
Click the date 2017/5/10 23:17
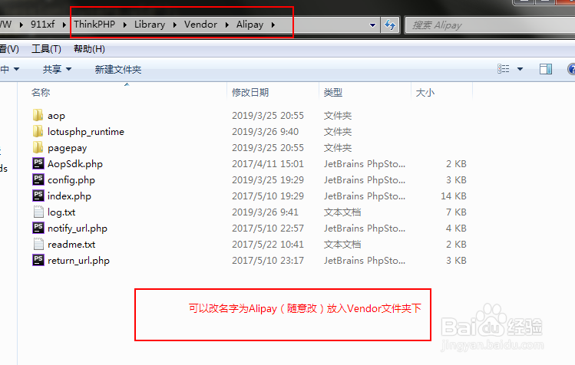click(x=268, y=261)
